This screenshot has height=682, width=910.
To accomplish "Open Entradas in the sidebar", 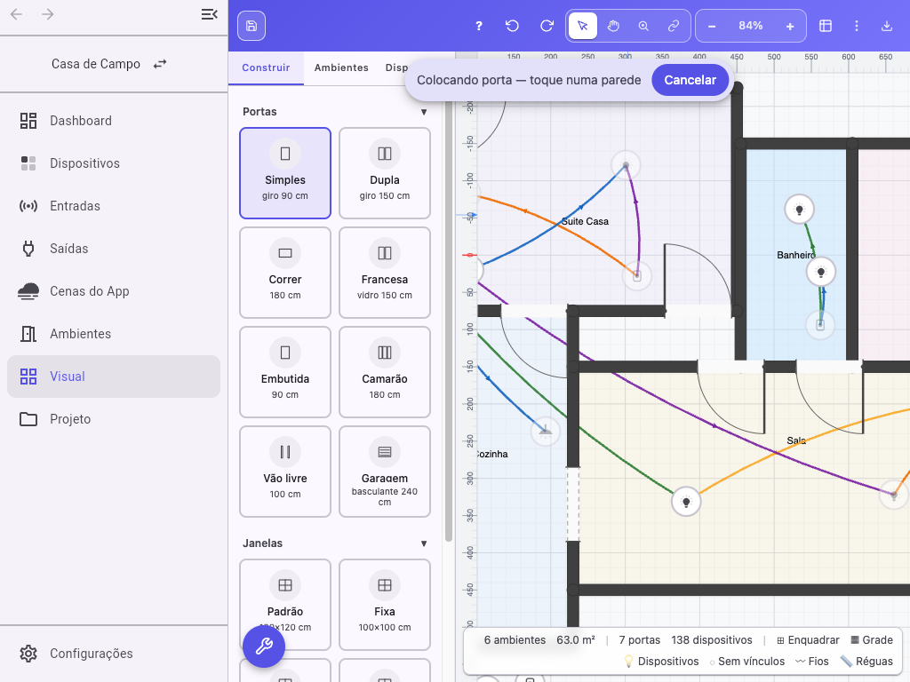I will click(114, 206).
